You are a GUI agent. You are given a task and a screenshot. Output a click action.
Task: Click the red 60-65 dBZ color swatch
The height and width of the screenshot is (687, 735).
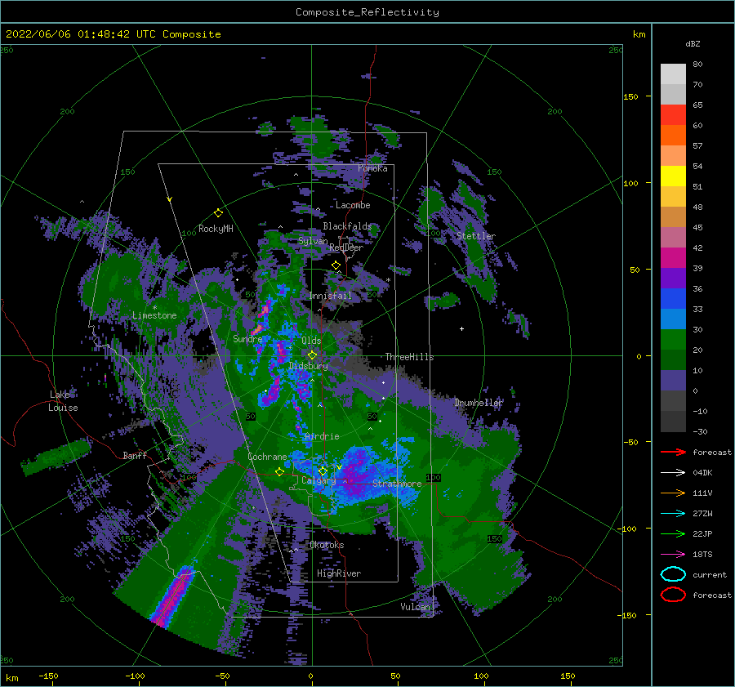tap(673, 115)
